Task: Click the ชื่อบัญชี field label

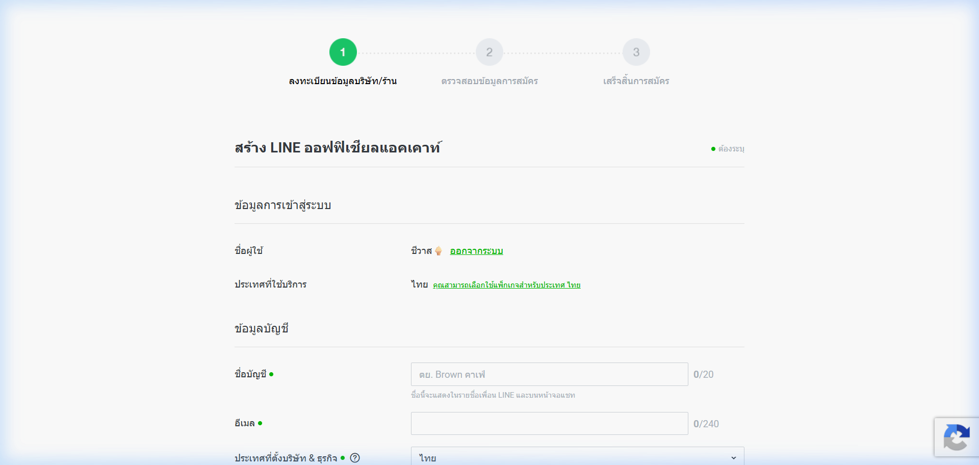Action: [x=250, y=374]
